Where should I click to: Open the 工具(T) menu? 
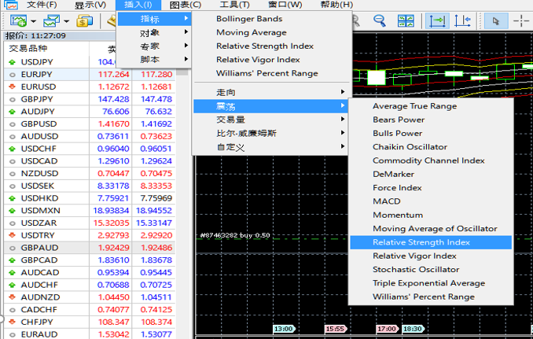pos(234,5)
